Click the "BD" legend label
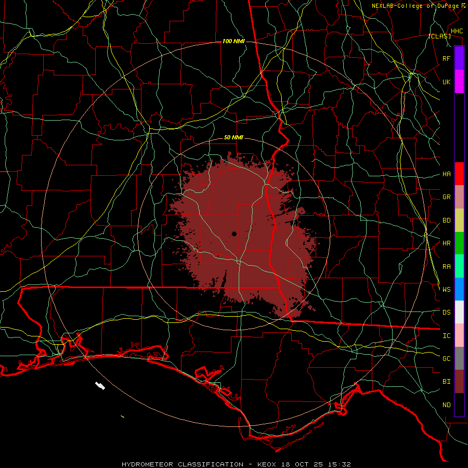 447,220
